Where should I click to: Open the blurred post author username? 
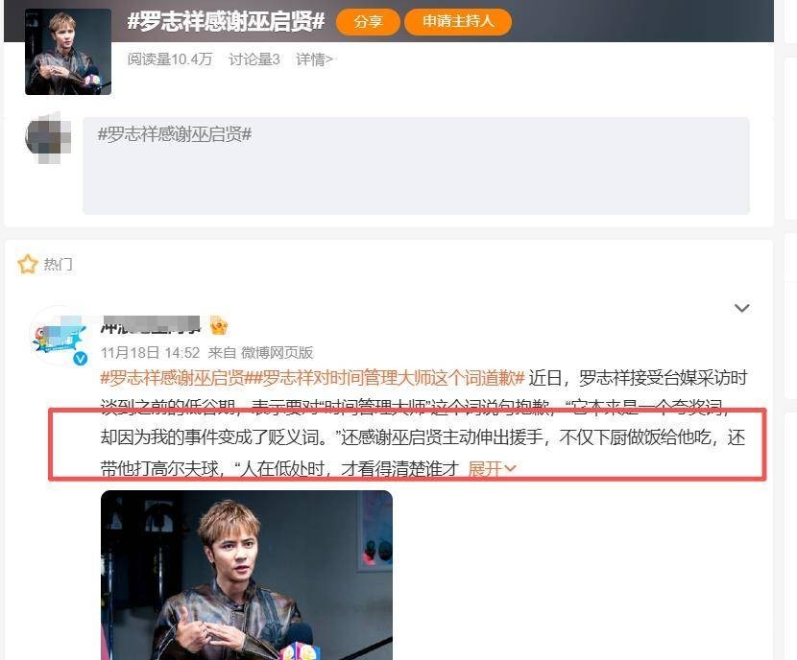pyautogui.click(x=151, y=325)
